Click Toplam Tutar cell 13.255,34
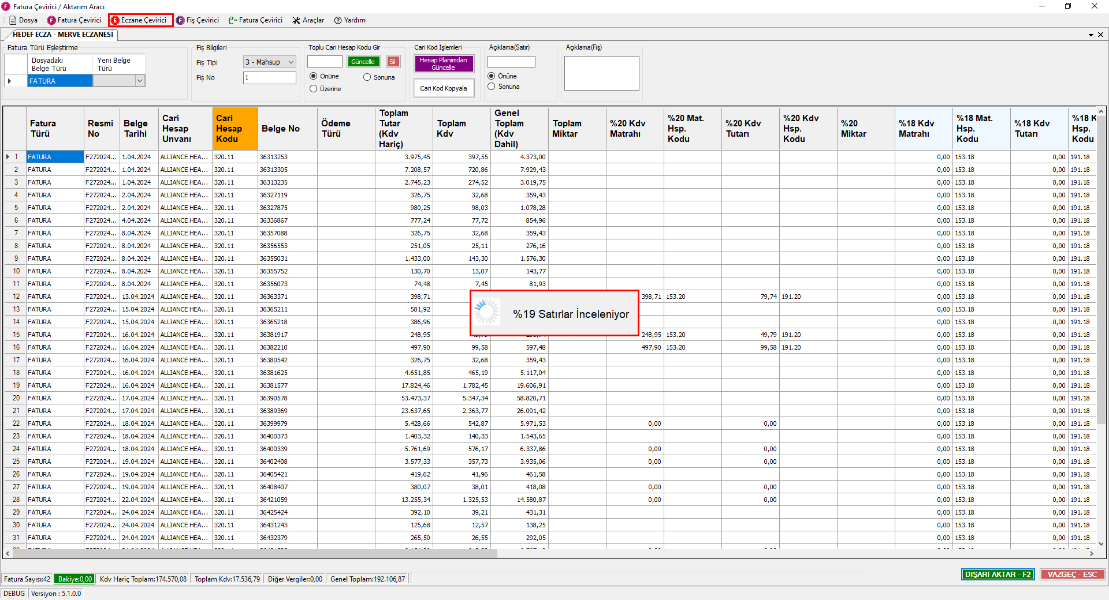This screenshot has width=1109, height=600. pos(404,500)
